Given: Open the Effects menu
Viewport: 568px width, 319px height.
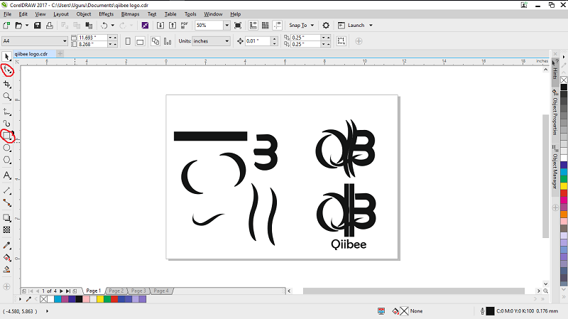Looking at the screenshot, I should coord(106,14).
